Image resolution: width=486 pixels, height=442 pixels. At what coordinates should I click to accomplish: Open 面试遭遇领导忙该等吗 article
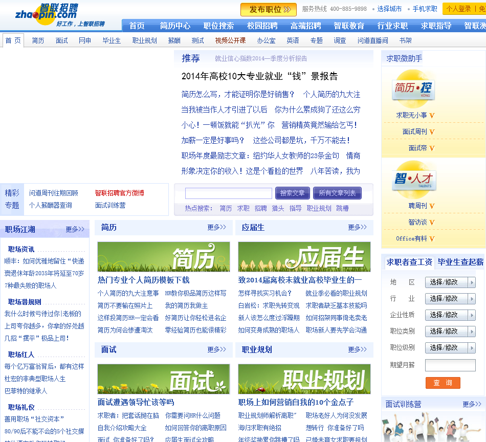coord(136,402)
